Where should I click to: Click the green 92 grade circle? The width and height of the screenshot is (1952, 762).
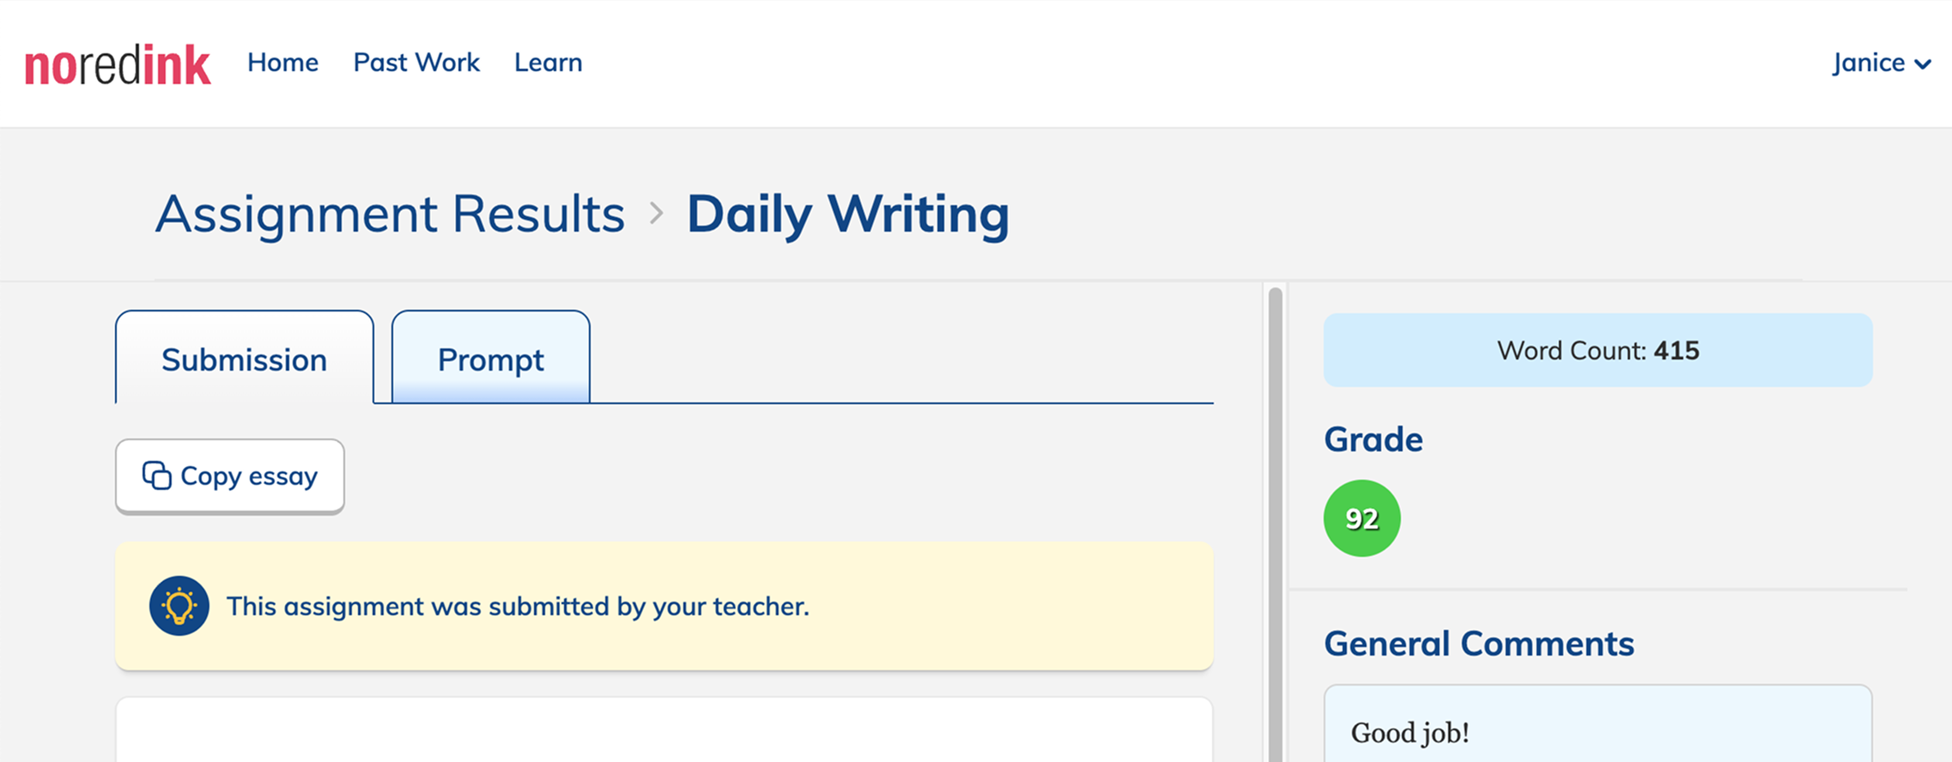1361,518
